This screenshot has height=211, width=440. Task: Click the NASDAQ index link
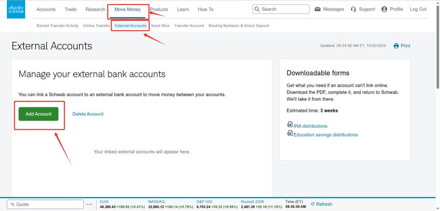coord(156,201)
